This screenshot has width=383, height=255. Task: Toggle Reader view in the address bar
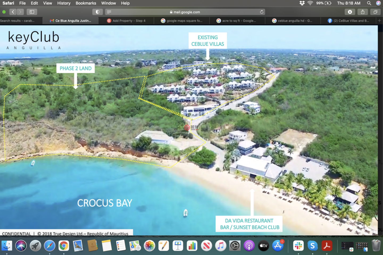(109, 12)
